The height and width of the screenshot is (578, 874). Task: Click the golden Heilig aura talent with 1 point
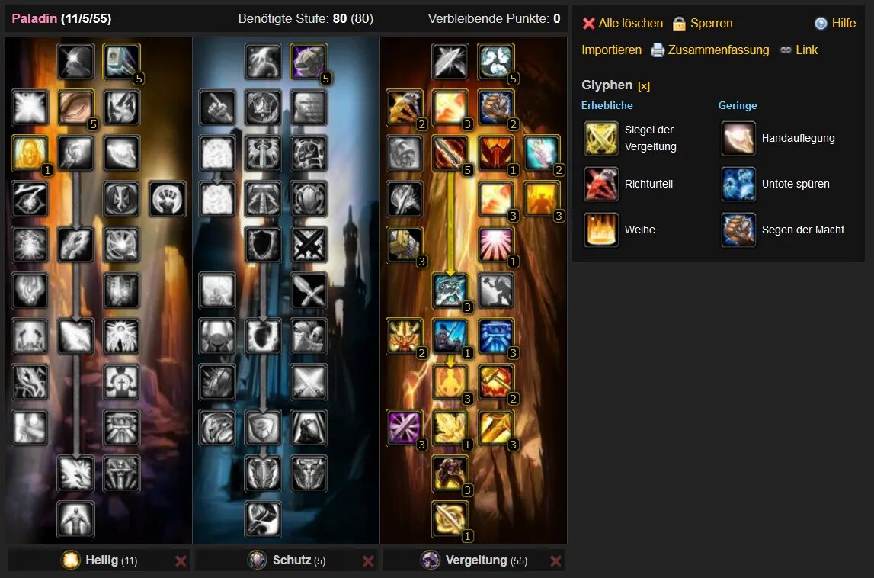(x=30, y=153)
